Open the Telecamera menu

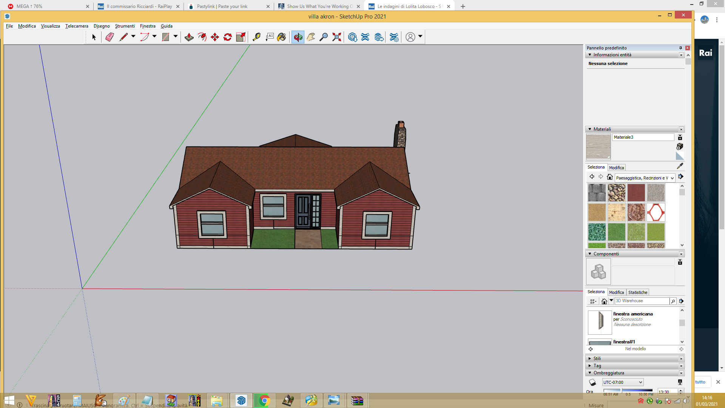click(x=77, y=26)
